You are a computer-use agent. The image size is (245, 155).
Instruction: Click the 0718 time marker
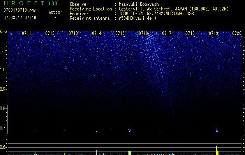tap(190, 33)
